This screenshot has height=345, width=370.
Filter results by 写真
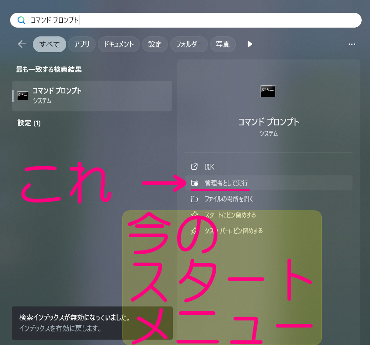pos(223,44)
